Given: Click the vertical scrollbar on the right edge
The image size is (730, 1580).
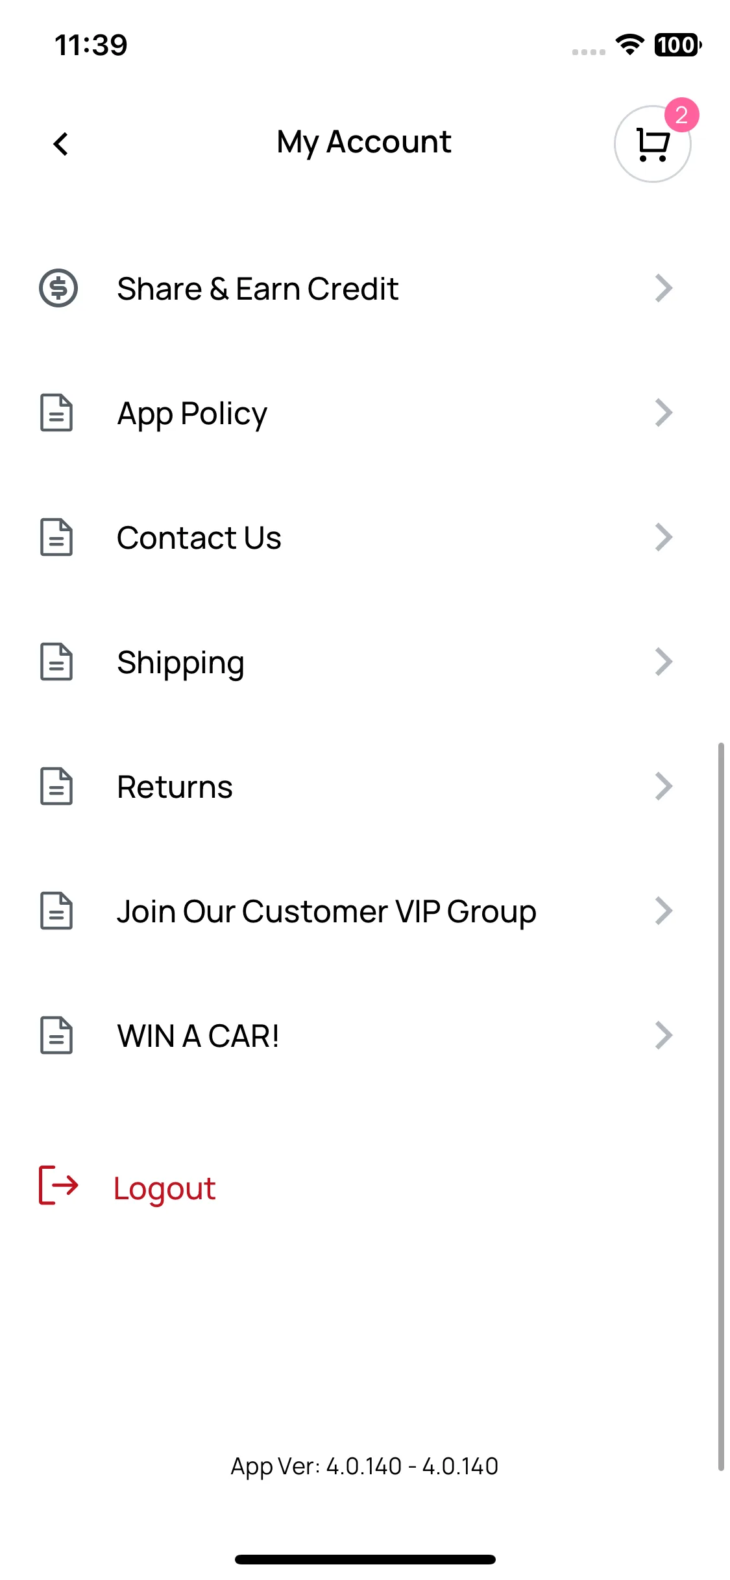Looking at the screenshot, I should (721, 1107).
